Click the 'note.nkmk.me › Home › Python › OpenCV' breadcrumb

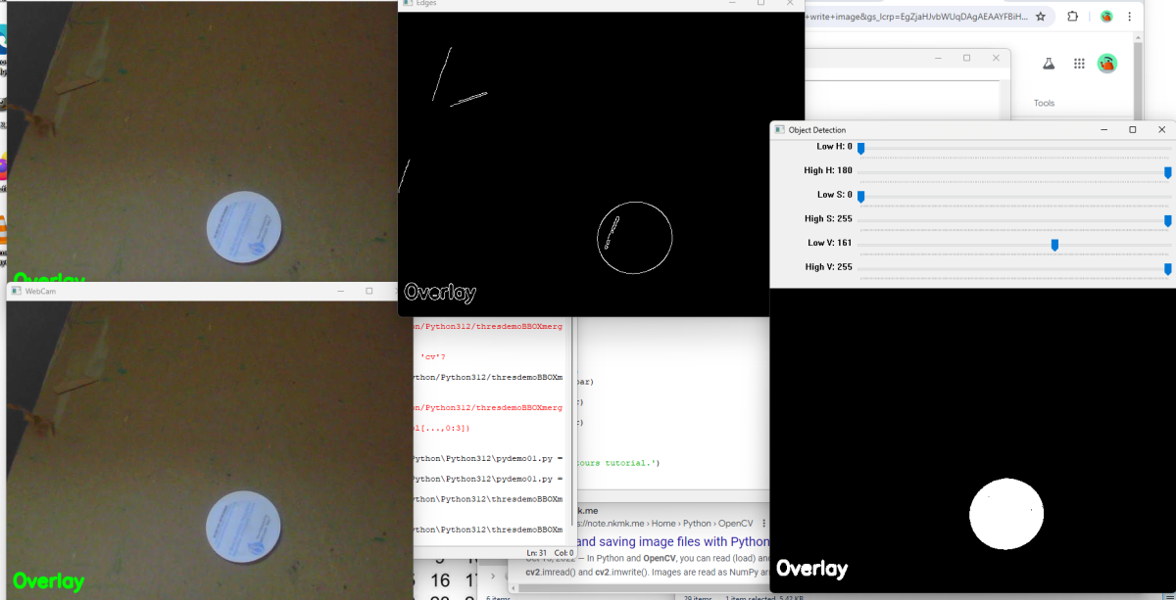663,524
